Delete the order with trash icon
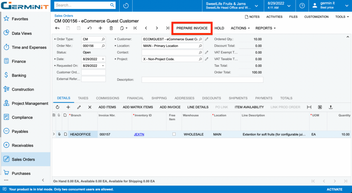Image resolution: width=352 pixels, height=193 pixels. coord(111,28)
